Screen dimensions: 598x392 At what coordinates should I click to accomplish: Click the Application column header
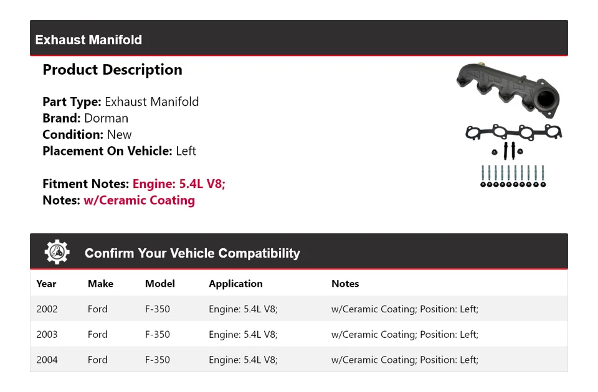(x=235, y=284)
